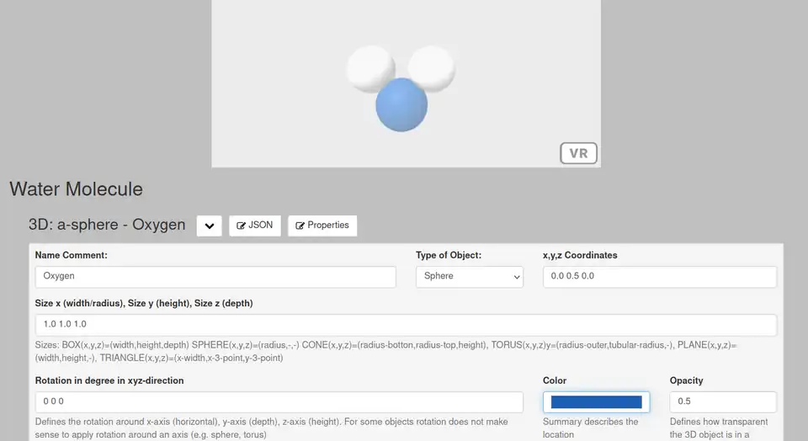The width and height of the screenshot is (808, 441).
Task: Open the Properties button
Action: tap(322, 226)
